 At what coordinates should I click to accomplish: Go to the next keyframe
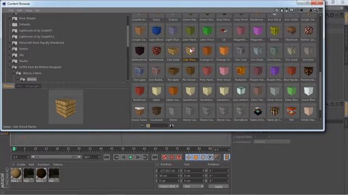click(145, 157)
